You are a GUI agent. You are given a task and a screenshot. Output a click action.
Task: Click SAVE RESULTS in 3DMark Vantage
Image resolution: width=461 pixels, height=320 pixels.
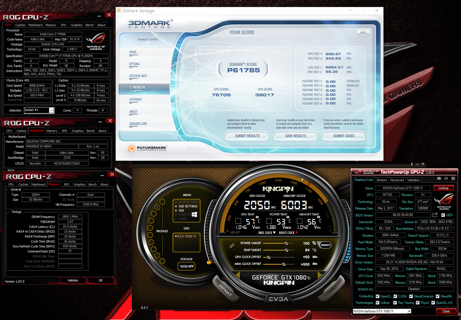[296, 136]
